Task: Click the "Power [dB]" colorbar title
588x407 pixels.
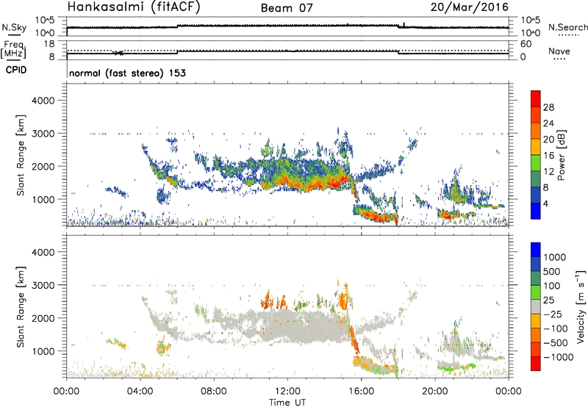Action: pos(562,155)
